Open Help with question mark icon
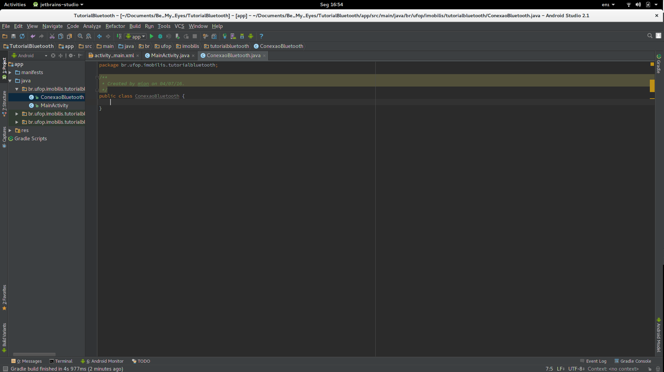The image size is (664, 372). (261, 36)
